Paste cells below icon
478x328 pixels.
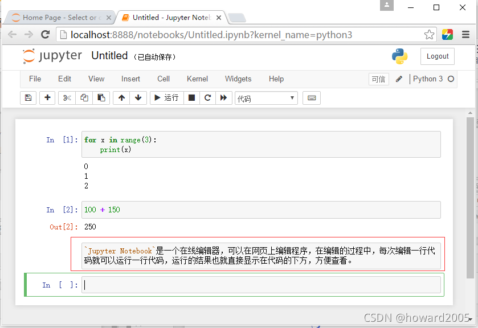tap(101, 98)
